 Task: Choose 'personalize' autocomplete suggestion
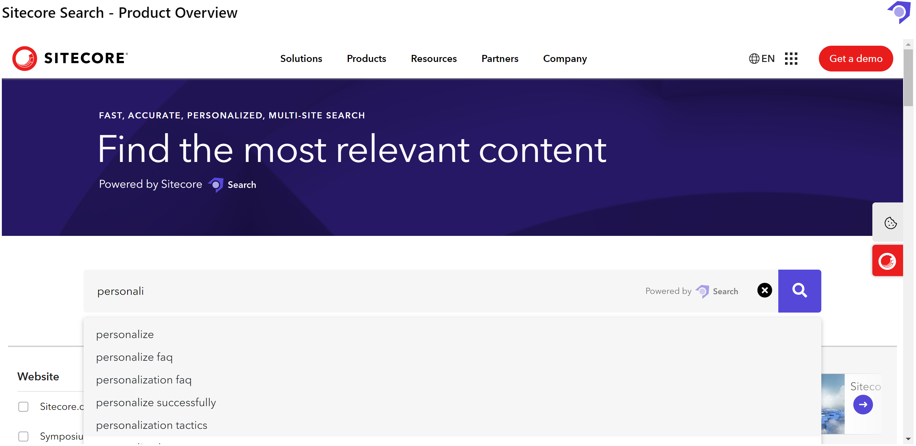pos(125,334)
